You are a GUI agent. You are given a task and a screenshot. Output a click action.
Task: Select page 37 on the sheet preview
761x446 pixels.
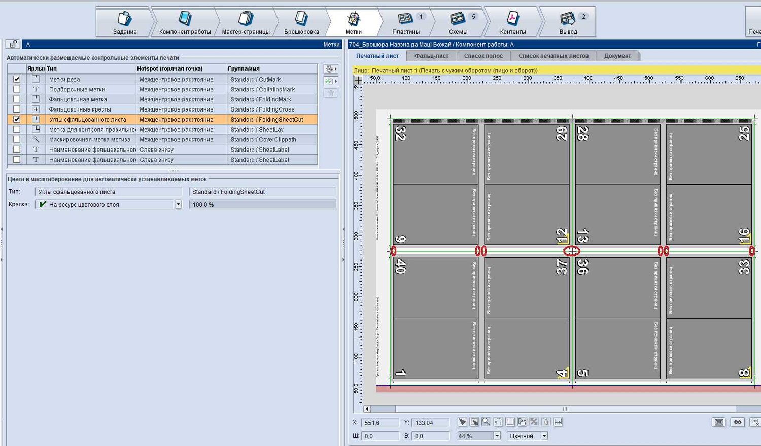527,288
